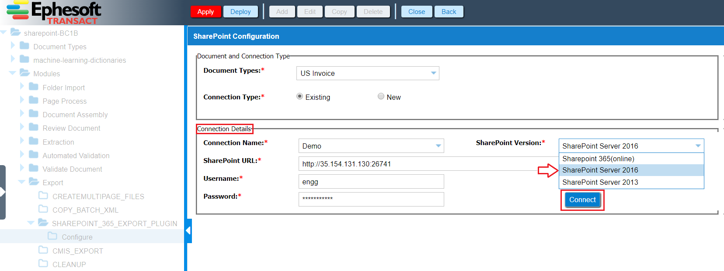The image size is (724, 271).
Task: Collapse the Export module arrow
Action: [21, 182]
